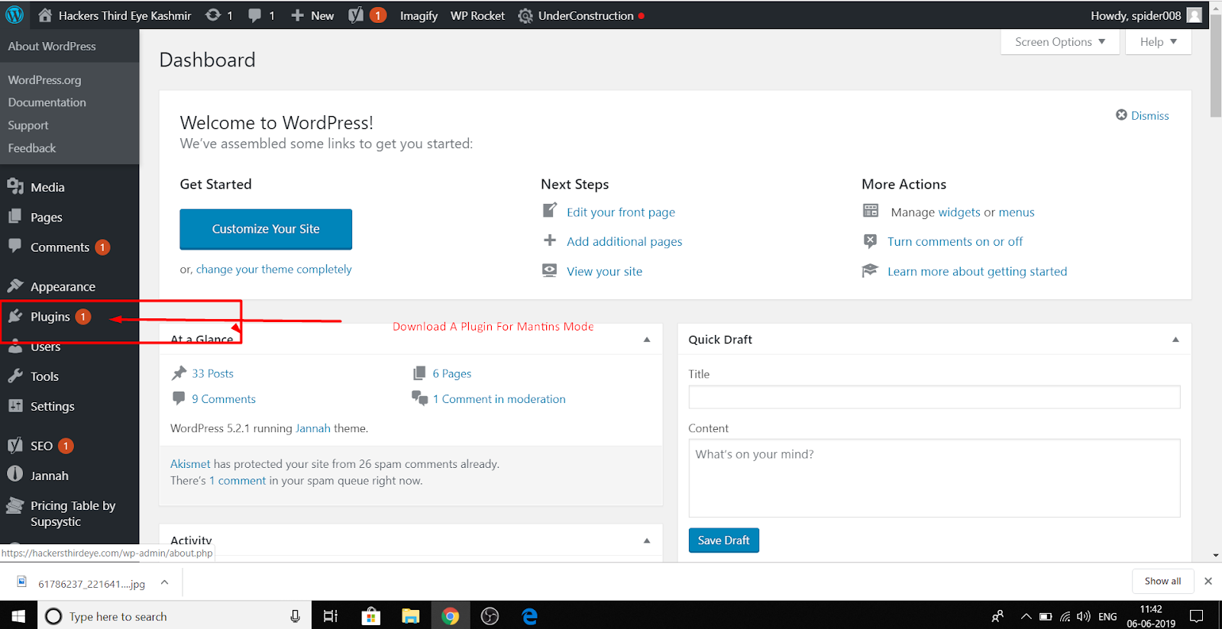Open Microsoft Store from the taskbar

[x=371, y=616]
